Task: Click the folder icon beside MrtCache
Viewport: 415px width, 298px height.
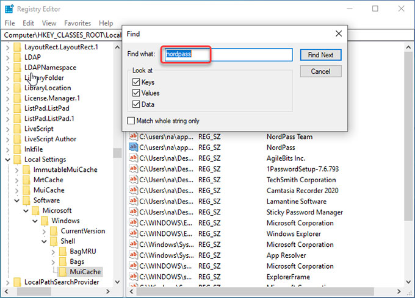Action: pos(26,180)
